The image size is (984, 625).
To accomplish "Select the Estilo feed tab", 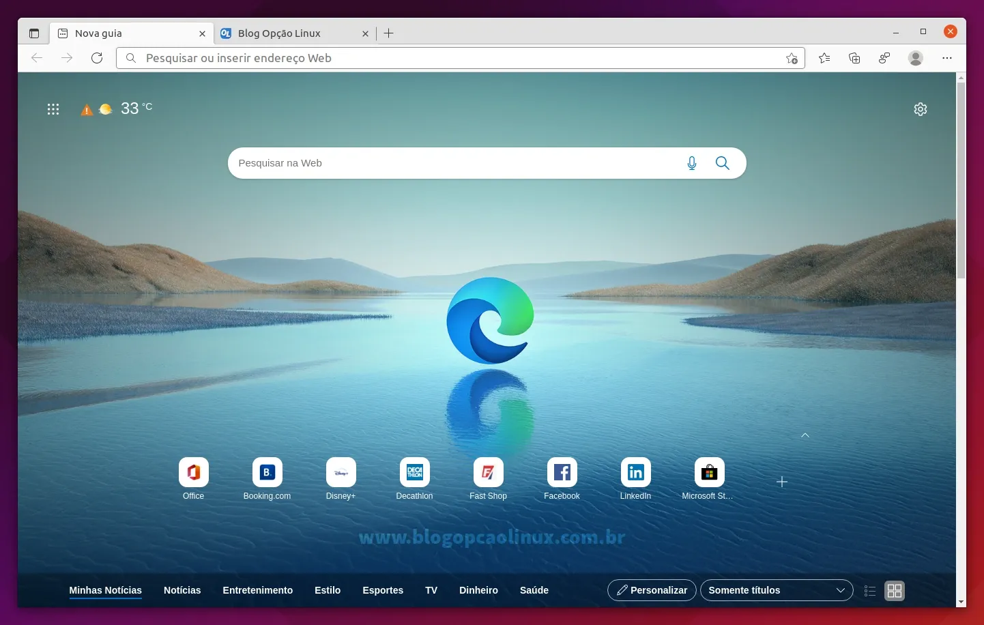I will coord(328,590).
